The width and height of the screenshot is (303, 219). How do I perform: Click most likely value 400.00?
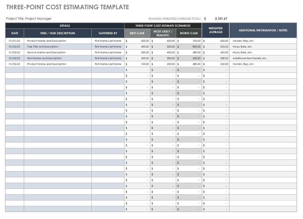[171, 53]
